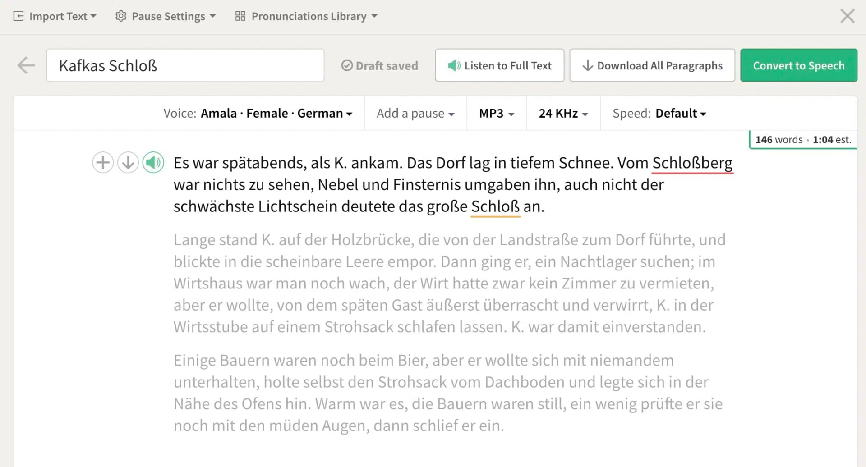Go back using the back arrow
The width and height of the screenshot is (866, 467).
click(26, 65)
